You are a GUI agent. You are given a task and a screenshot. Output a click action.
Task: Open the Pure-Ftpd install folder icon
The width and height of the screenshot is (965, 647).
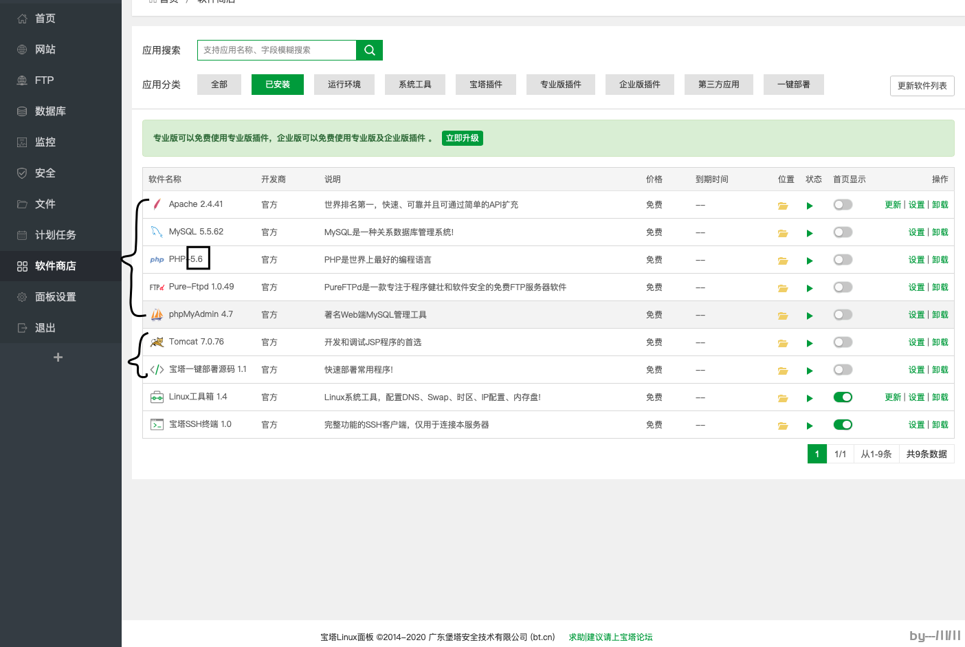[x=783, y=288]
